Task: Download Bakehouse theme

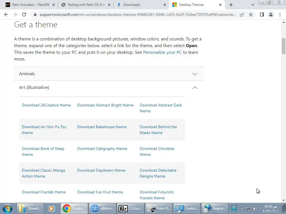Action: [102, 127]
